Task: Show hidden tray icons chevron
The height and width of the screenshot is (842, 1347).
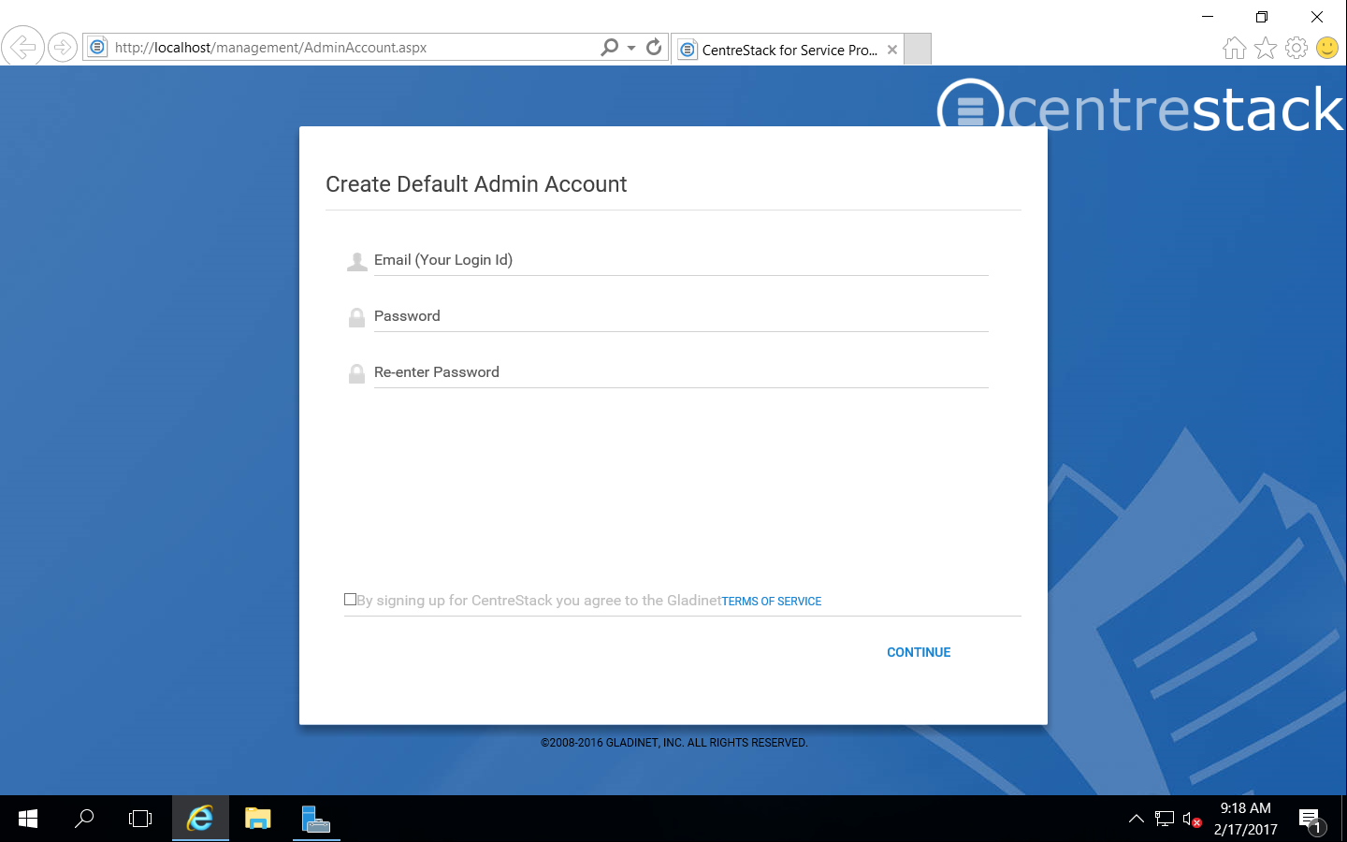Action: pos(1137,819)
